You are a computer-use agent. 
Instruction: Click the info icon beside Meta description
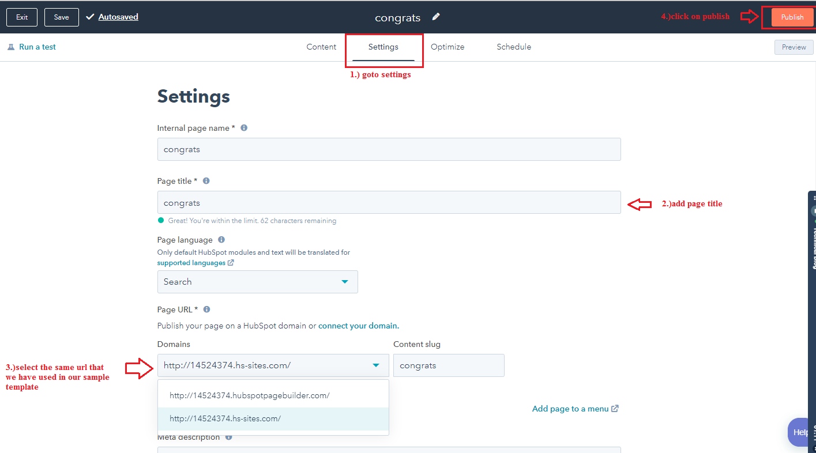[x=227, y=437]
